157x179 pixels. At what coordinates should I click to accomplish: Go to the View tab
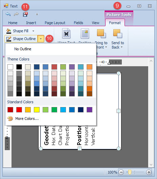tap(95, 23)
